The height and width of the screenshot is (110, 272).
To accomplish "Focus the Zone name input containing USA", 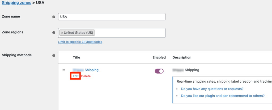I will pos(112,17).
